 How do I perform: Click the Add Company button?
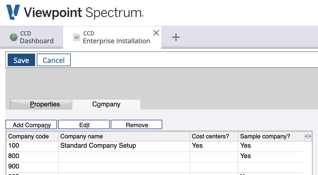pyautogui.click(x=31, y=125)
